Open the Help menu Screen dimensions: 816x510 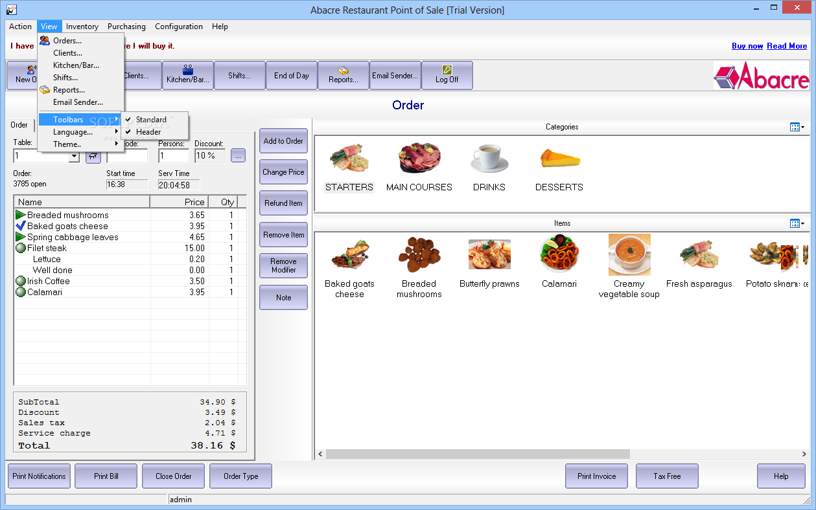pos(220,27)
